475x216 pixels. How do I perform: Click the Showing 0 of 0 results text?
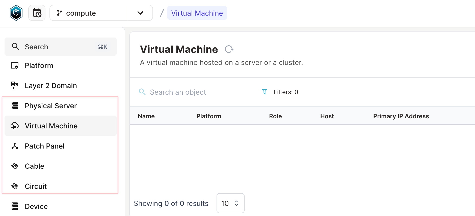pos(171,203)
